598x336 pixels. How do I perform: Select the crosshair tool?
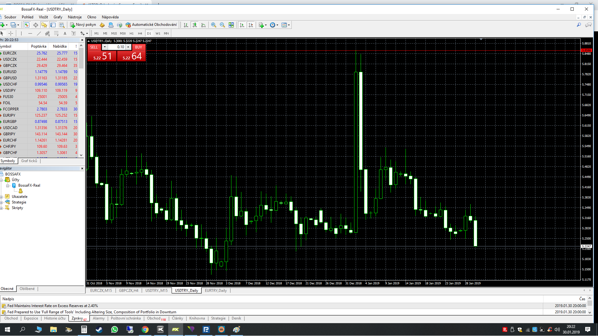11,33
